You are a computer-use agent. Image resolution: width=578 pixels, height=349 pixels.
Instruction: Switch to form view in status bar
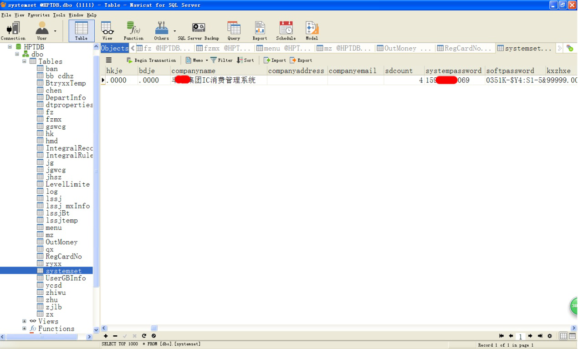click(x=572, y=336)
